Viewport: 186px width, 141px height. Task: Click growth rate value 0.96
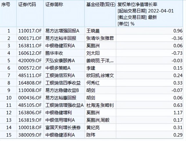(x=178, y=31)
